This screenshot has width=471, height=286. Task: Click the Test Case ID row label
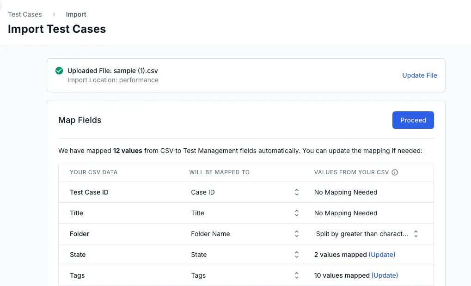[x=89, y=192]
